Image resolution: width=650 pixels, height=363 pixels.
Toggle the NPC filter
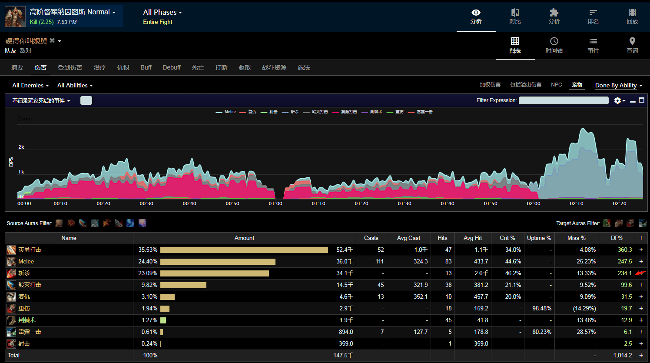pos(557,85)
